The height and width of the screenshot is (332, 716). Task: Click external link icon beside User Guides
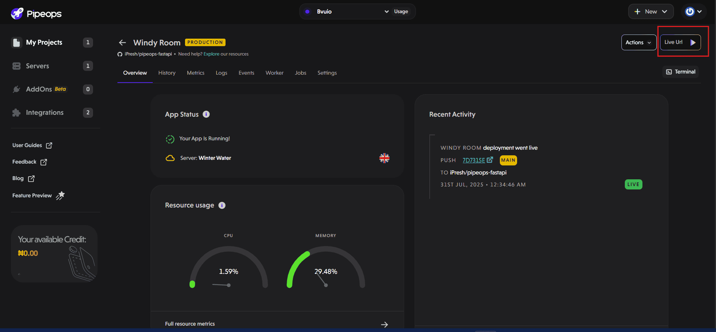point(49,145)
